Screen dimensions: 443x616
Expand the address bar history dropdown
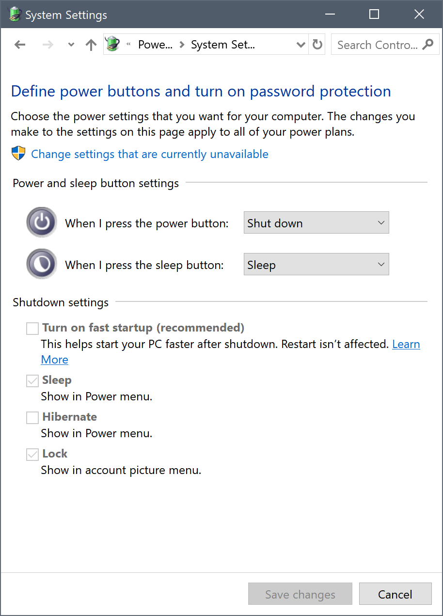[x=300, y=45]
